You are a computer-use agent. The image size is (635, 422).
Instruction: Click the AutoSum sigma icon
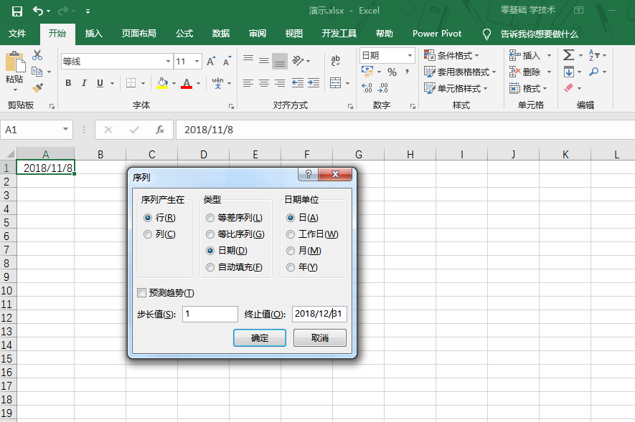(x=568, y=55)
